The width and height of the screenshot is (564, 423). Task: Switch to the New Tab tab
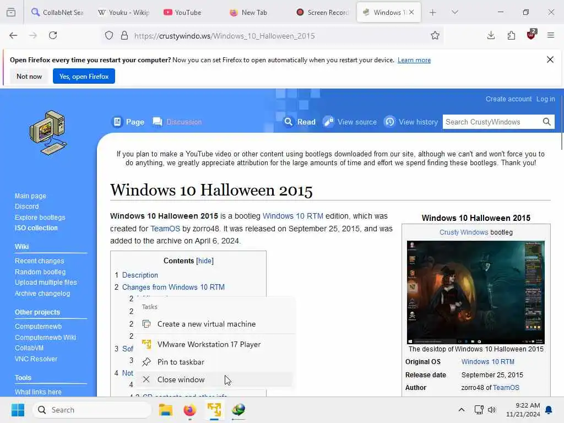254,12
